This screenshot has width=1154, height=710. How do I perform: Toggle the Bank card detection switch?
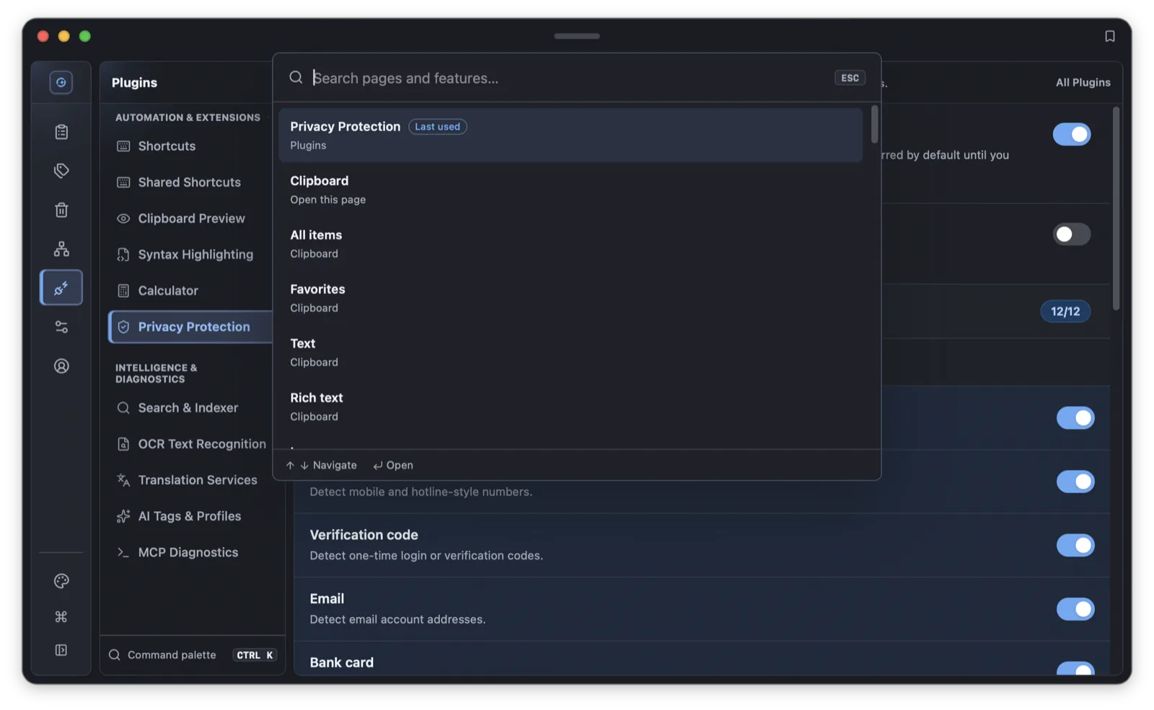(x=1075, y=669)
